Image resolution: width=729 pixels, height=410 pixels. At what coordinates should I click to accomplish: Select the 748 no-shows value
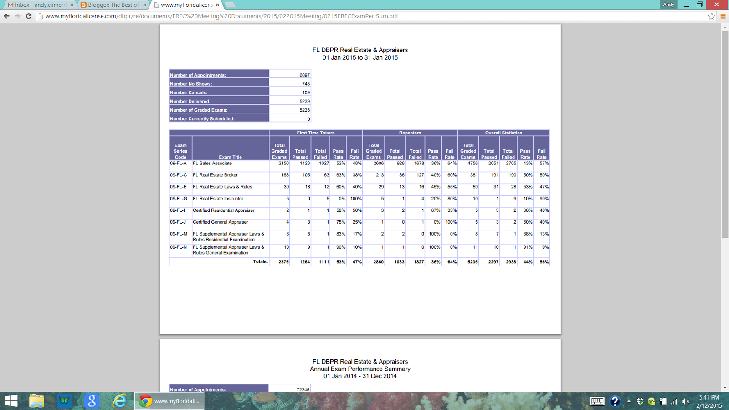tap(306, 84)
